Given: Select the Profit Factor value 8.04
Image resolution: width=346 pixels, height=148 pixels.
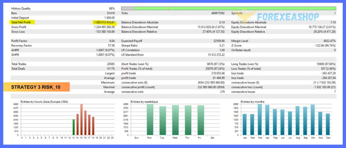Looking at the screenshot, I should (x=111, y=41).
